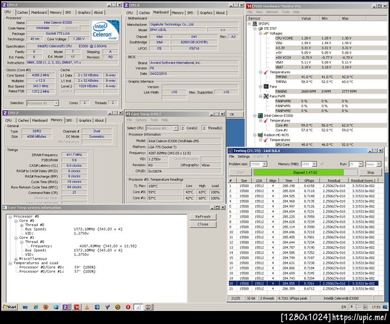Click Refresh in Core Temp system information
The height and width of the screenshot is (324, 390).
[203, 217]
